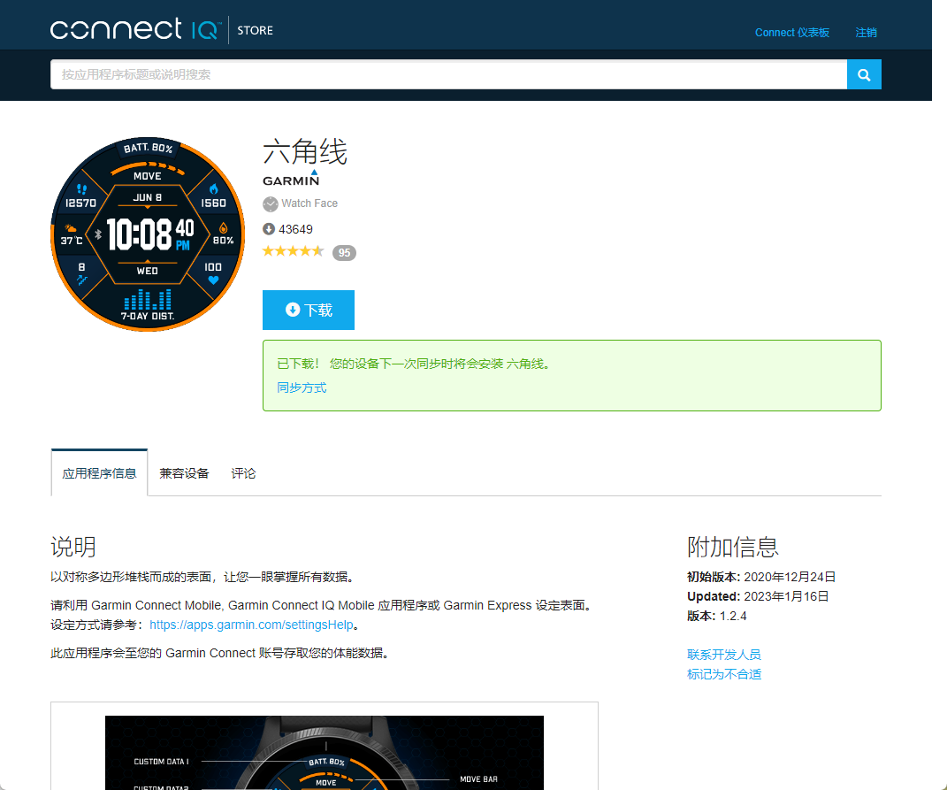Click the five-star rating display

(294, 252)
